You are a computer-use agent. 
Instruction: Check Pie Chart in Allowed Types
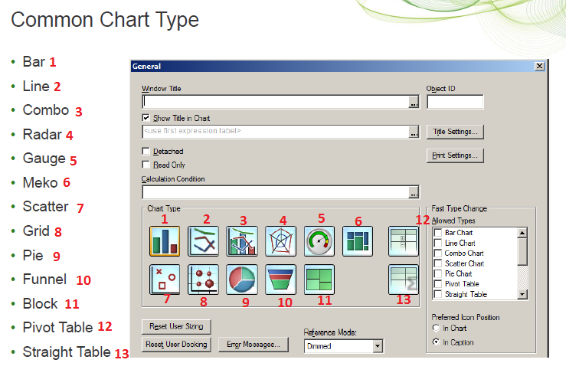tap(438, 273)
